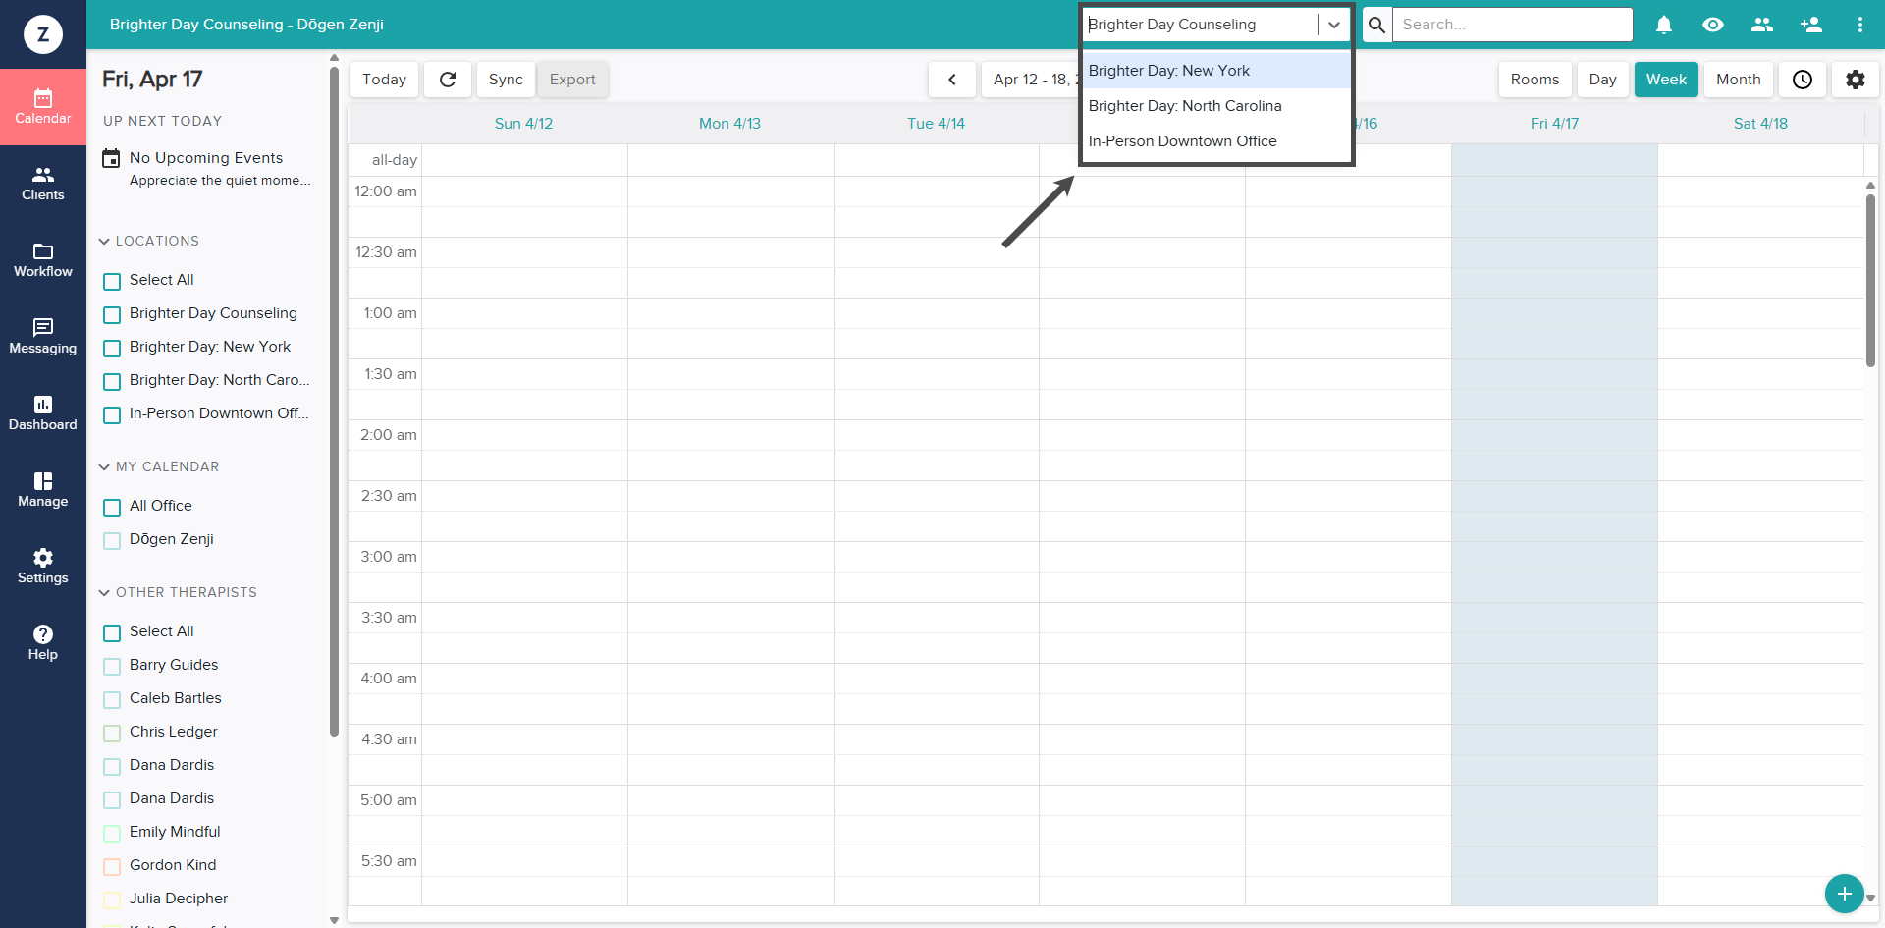1885x928 pixels.
Task: Toggle the location dropdown arrow
Action: coord(1334,25)
